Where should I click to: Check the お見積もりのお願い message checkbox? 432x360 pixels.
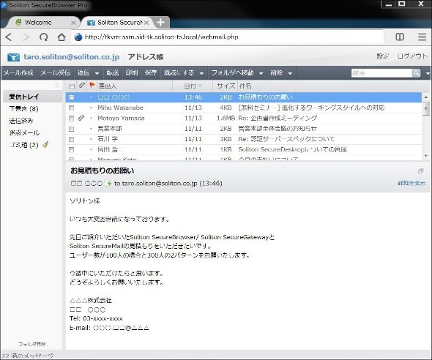coord(71,97)
